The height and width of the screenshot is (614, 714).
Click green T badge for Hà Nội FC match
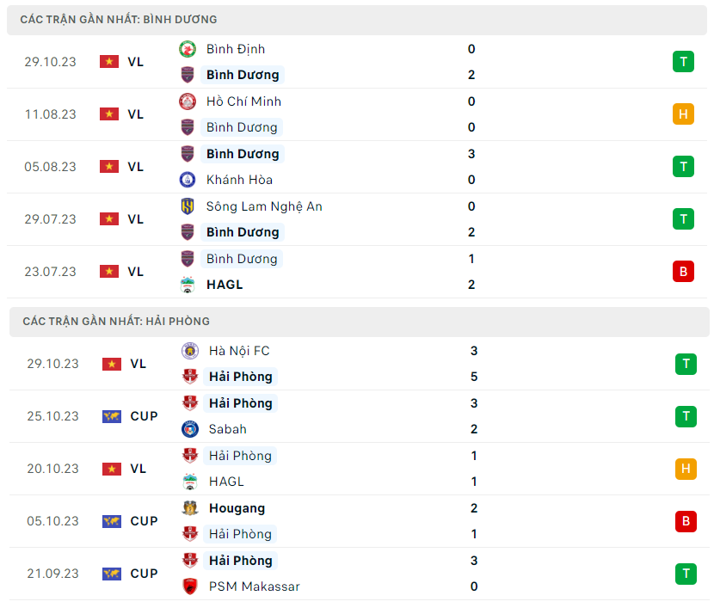pyautogui.click(x=686, y=364)
